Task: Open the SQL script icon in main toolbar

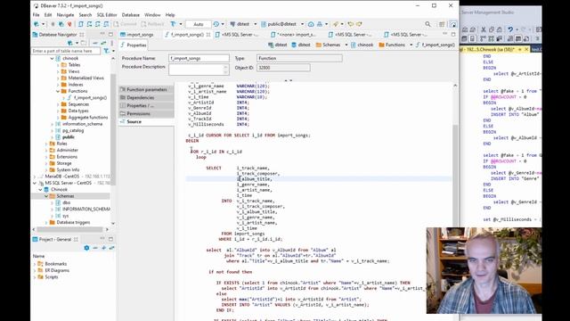Action: point(81,24)
